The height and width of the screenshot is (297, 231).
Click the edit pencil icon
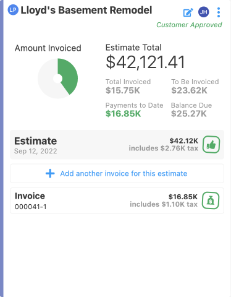click(188, 12)
